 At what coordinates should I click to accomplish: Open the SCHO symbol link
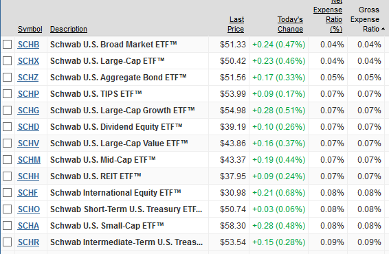click(29, 209)
